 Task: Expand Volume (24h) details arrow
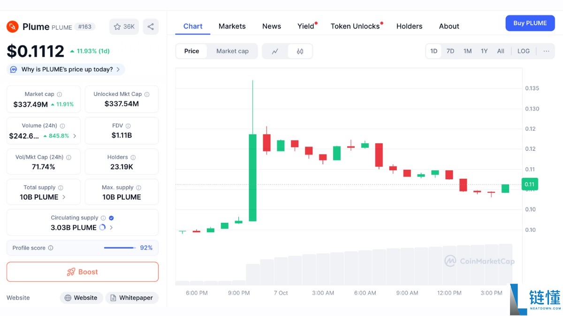point(75,136)
